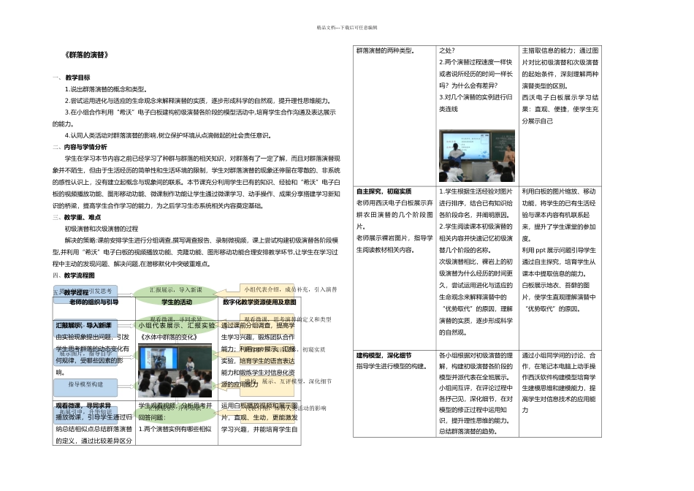Click the text 《水体中群落的变化》
Image resolution: width=694 pixels, height=491 pixels.
coord(168,337)
